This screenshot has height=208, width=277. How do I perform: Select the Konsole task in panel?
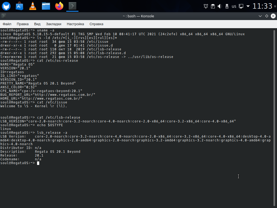(72, 6)
